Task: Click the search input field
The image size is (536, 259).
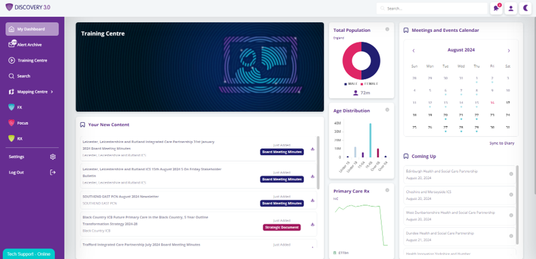Action: tap(432, 9)
